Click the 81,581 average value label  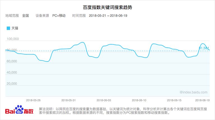coord(204,48)
